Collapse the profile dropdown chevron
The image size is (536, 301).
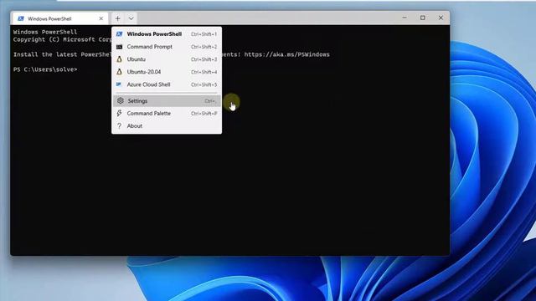pyautogui.click(x=131, y=18)
